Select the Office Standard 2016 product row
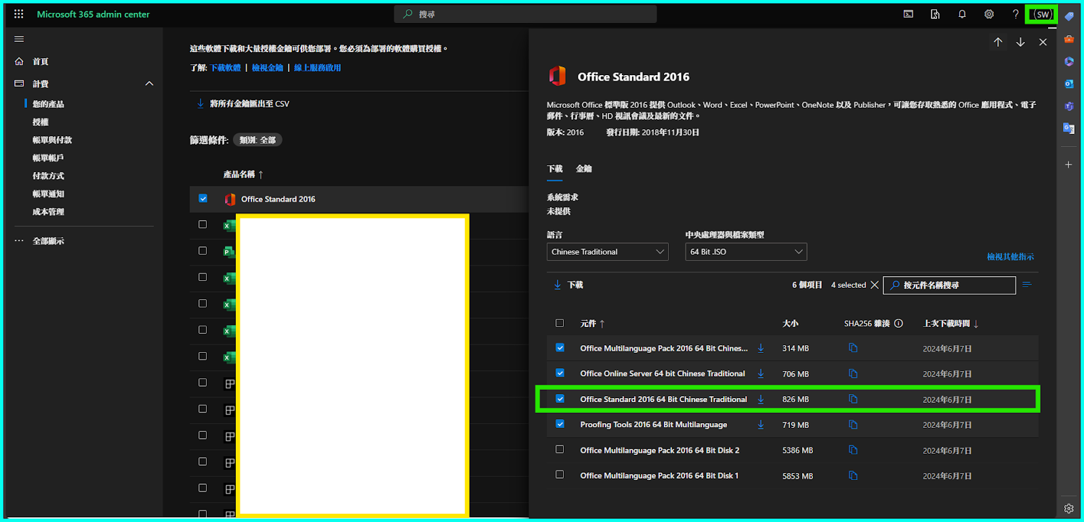The width and height of the screenshot is (1084, 522). [x=359, y=199]
